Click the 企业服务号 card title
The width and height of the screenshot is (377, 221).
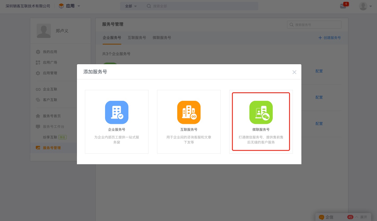click(117, 129)
